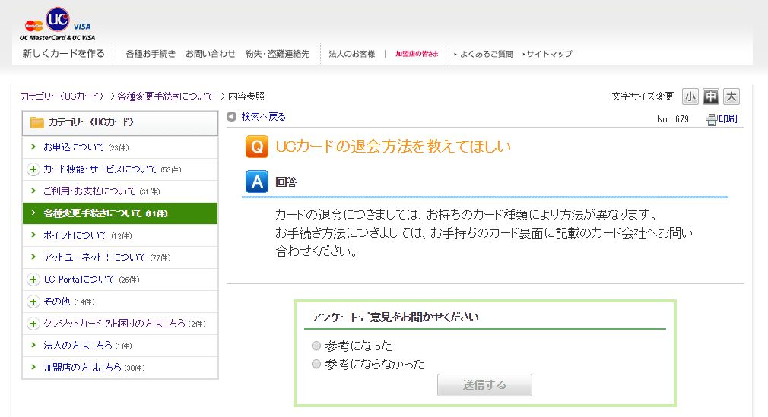Set font size to small (小)
The image size is (768, 417).
coord(690,96)
